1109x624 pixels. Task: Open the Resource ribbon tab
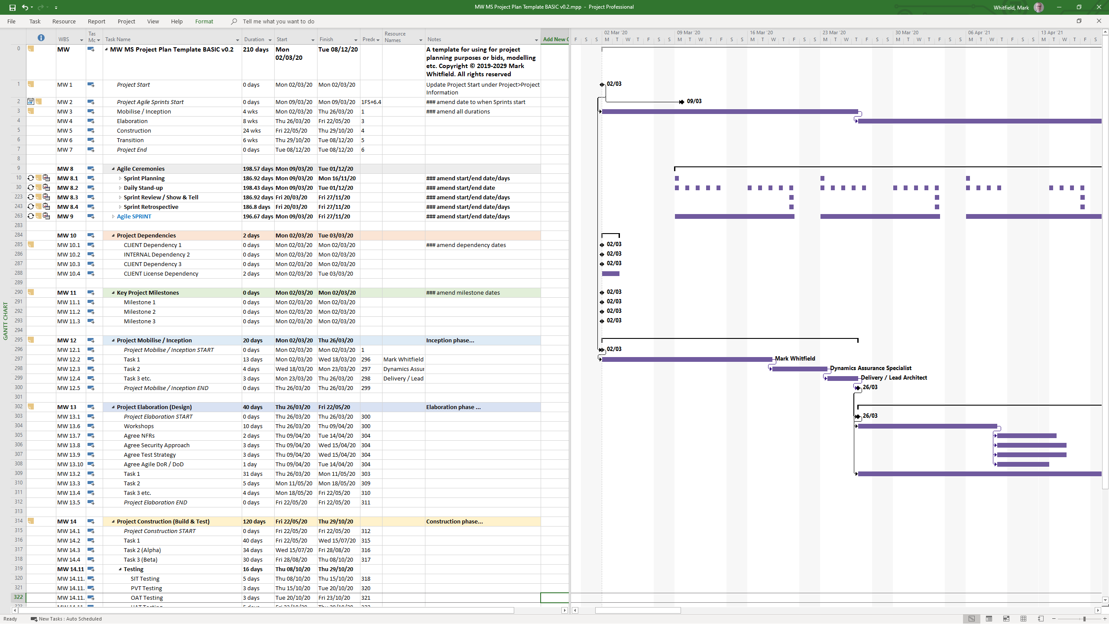pos(64,21)
